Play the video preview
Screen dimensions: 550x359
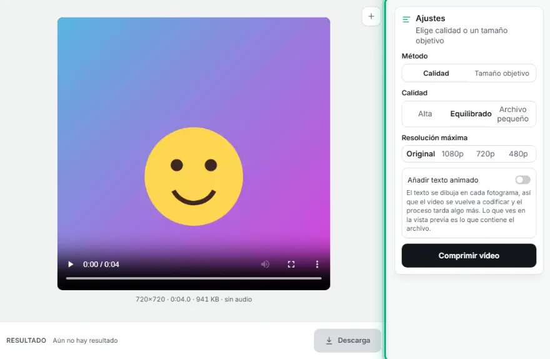[x=71, y=265]
